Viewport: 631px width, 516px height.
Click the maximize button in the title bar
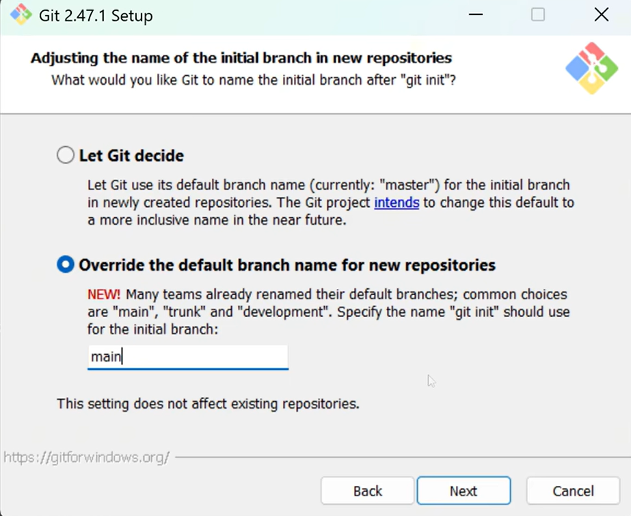pyautogui.click(x=538, y=15)
